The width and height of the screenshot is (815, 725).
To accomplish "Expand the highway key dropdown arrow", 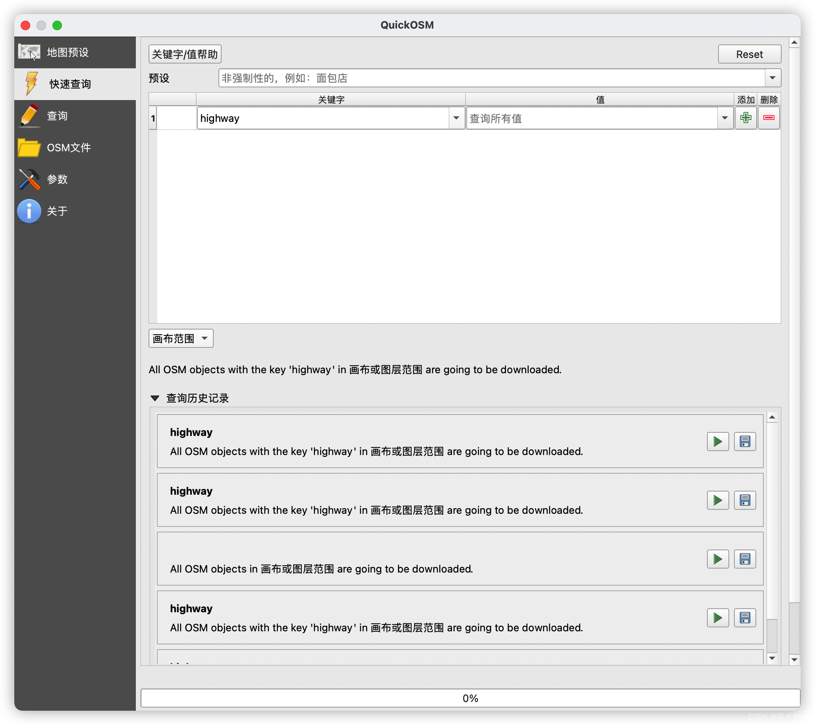I will (456, 118).
